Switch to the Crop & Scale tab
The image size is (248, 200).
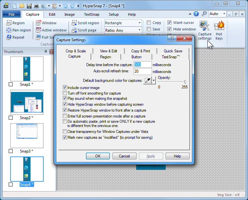75,51
